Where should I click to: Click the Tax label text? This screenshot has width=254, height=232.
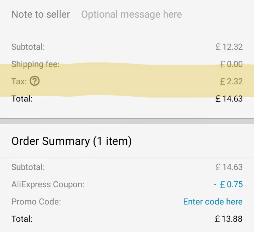click(19, 81)
